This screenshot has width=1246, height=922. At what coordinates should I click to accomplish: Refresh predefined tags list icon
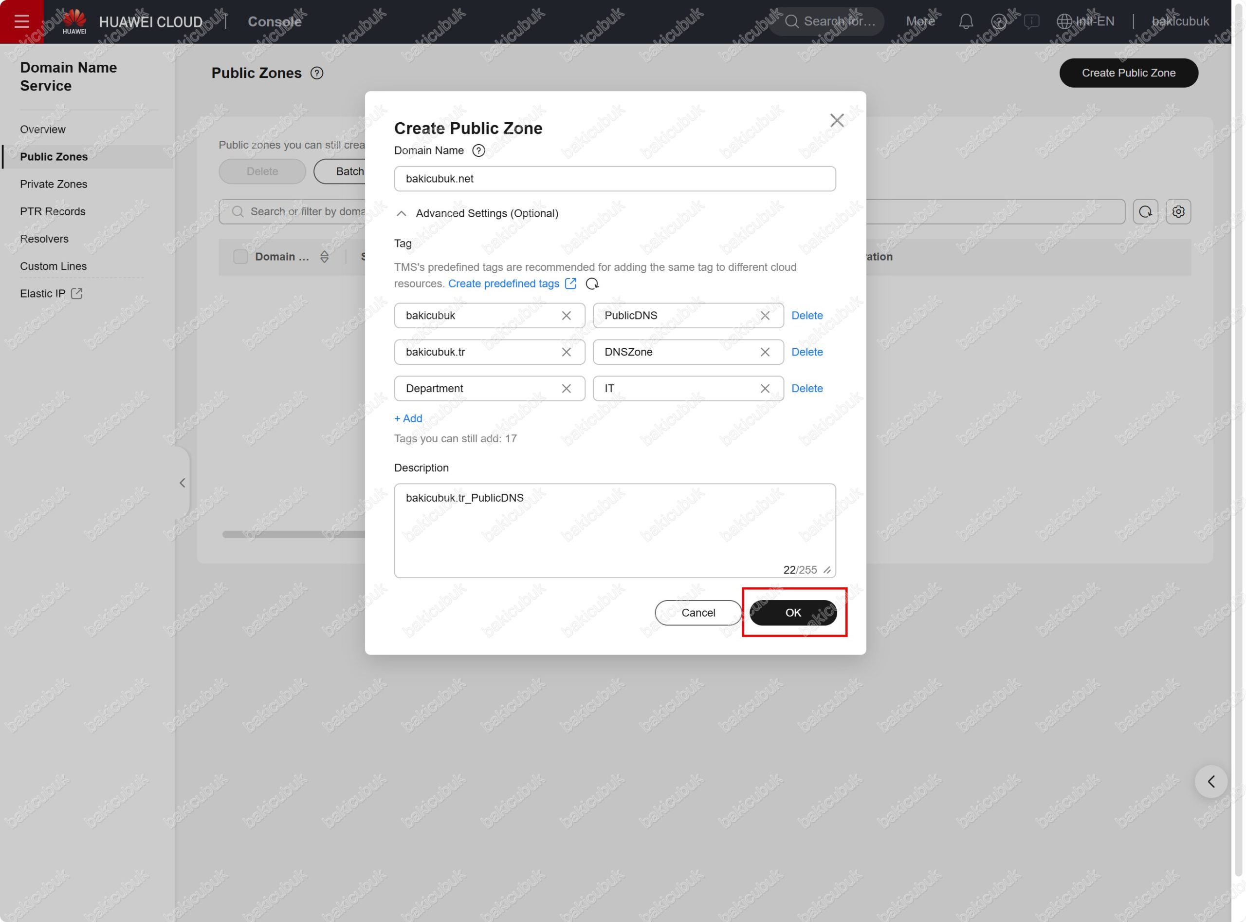(x=592, y=284)
